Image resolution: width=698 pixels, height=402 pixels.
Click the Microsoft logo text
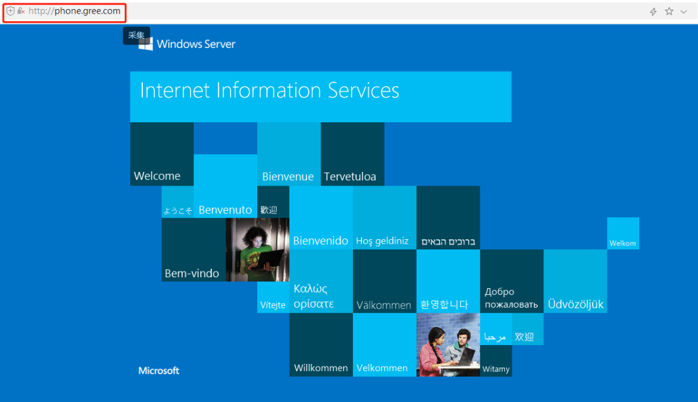[x=158, y=370]
